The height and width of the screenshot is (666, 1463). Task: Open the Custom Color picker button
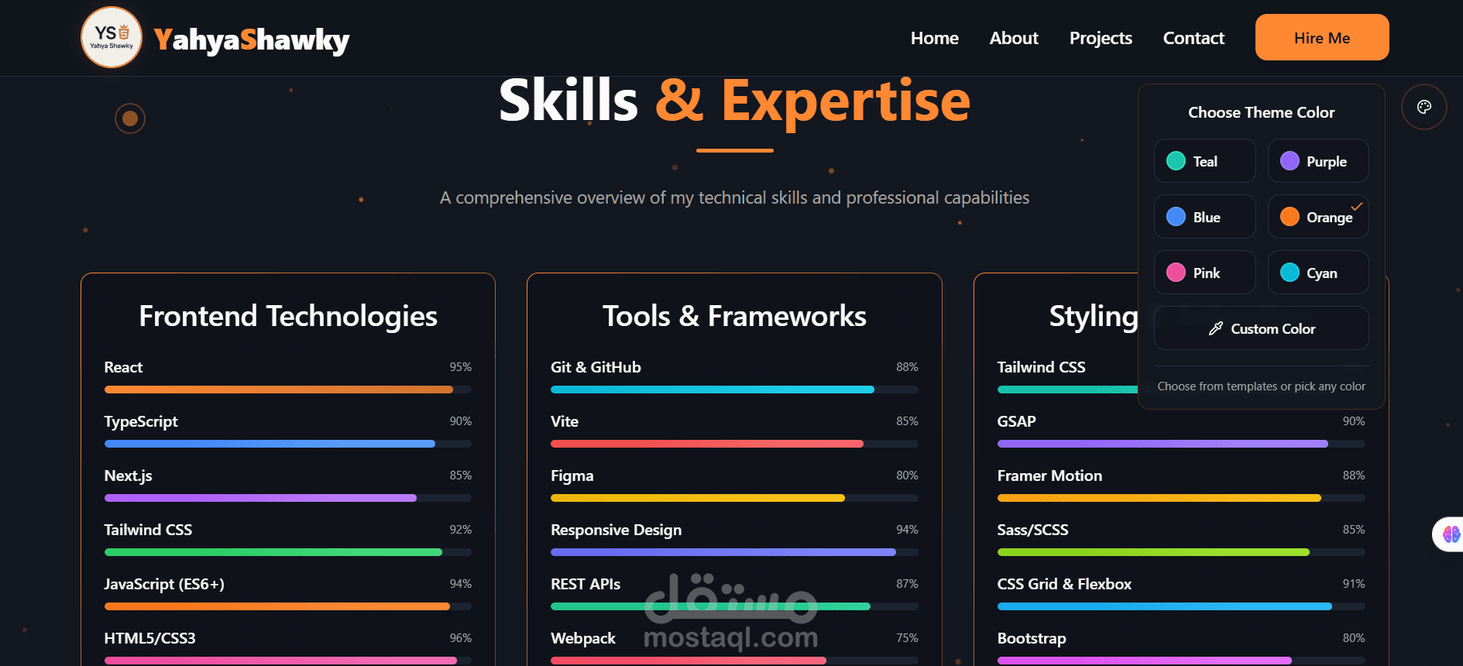[1261, 328]
